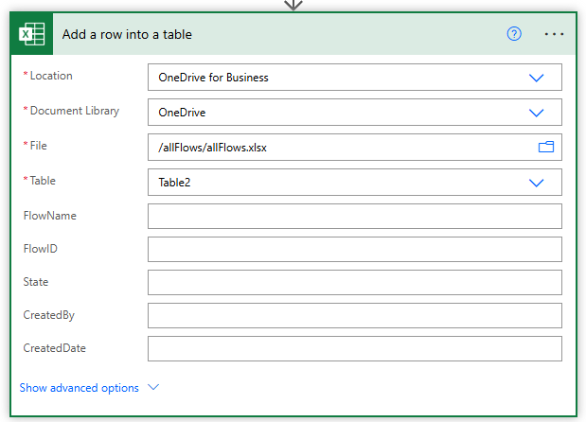Click the Table field label
This screenshot has width=586, height=422.
[x=43, y=180]
